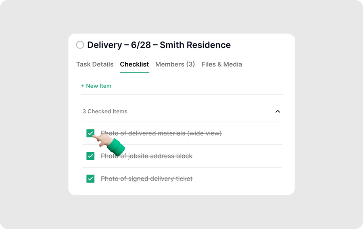This screenshot has width=363, height=229.
Task: Click the Delivery – 6/28 – Smith Residence title
Action: (x=159, y=45)
